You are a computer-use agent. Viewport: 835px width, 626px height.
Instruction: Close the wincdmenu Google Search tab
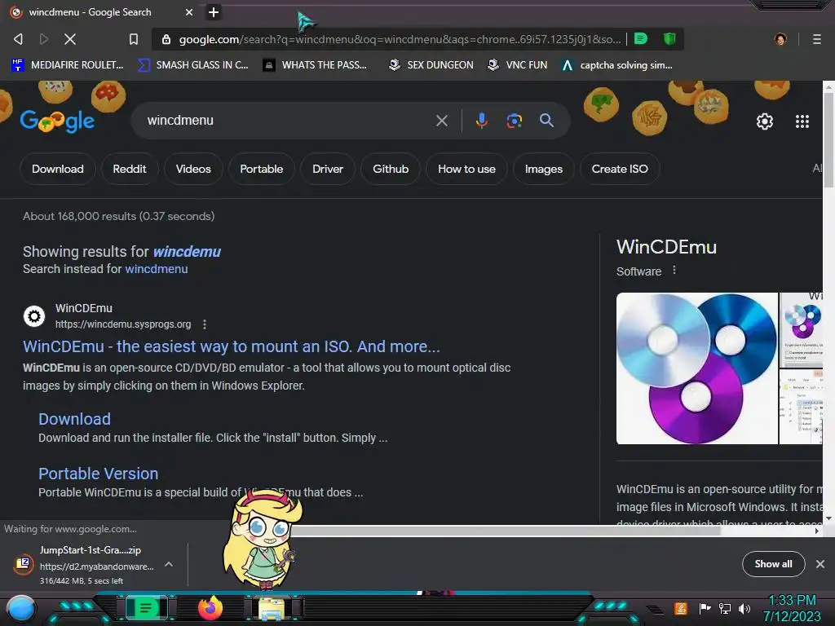click(x=189, y=12)
